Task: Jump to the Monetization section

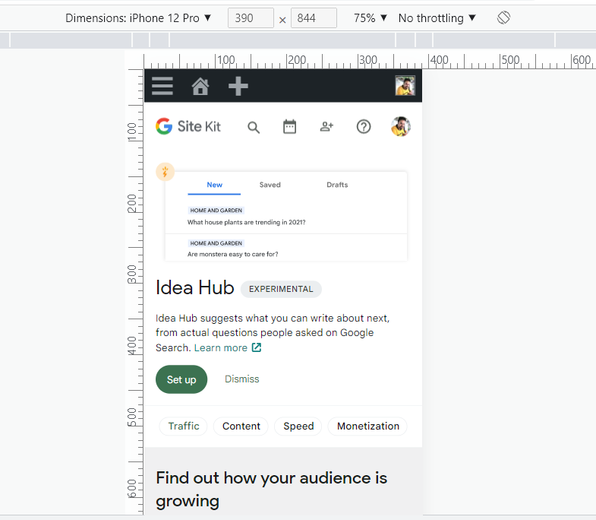Action: pyautogui.click(x=368, y=426)
